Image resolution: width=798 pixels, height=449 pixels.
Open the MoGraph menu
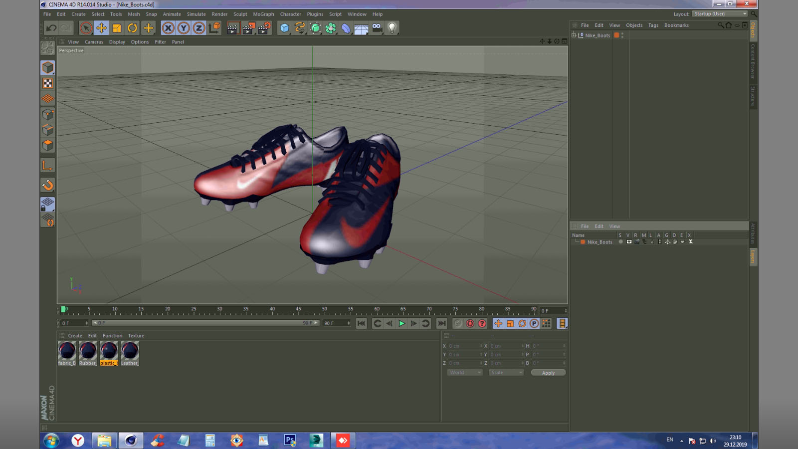263,14
